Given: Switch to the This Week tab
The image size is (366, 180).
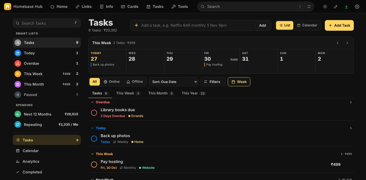Looking at the screenshot, I should click(128, 93).
